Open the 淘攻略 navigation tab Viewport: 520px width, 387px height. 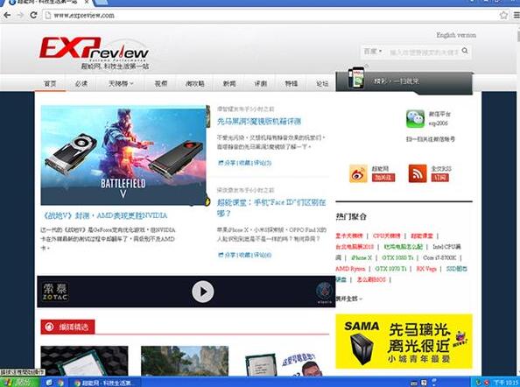tap(194, 83)
